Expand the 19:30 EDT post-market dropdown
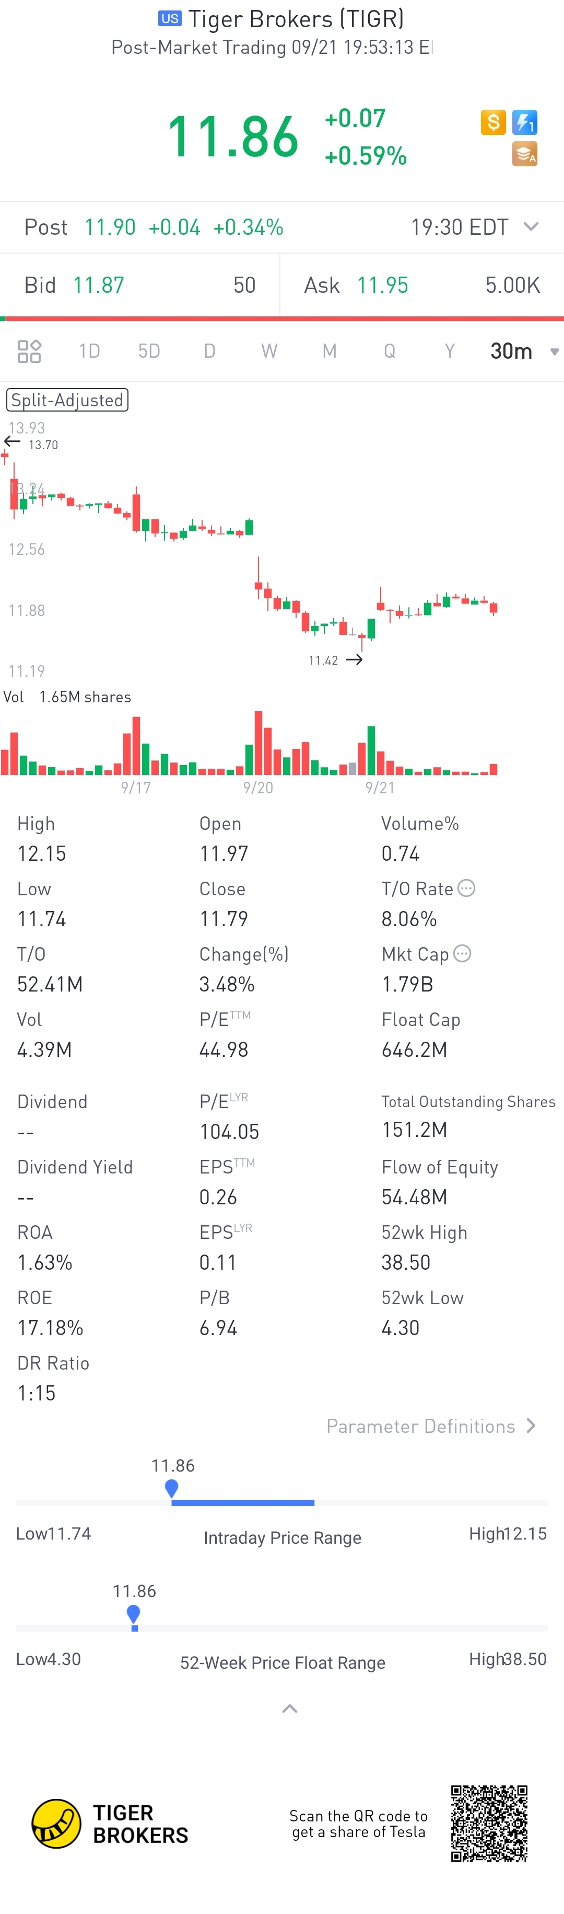 [531, 226]
